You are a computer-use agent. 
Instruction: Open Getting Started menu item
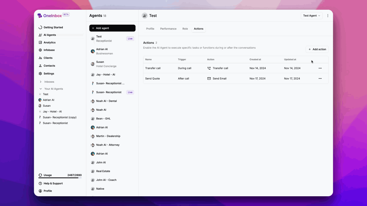click(60, 27)
